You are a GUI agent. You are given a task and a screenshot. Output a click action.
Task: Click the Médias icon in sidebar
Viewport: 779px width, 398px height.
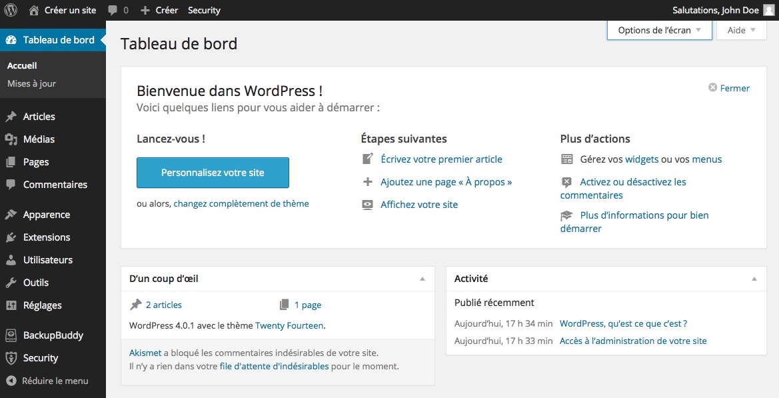(x=11, y=139)
